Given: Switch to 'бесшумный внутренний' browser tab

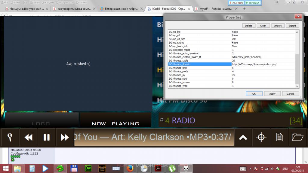Looking at the screenshot, I should (x=27, y=9).
